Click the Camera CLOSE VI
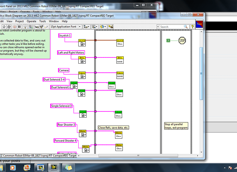 click(120, 75)
